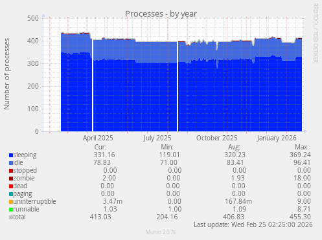Click the 'idle' legend label
This screenshot has height=240, width=322.
tap(18, 162)
